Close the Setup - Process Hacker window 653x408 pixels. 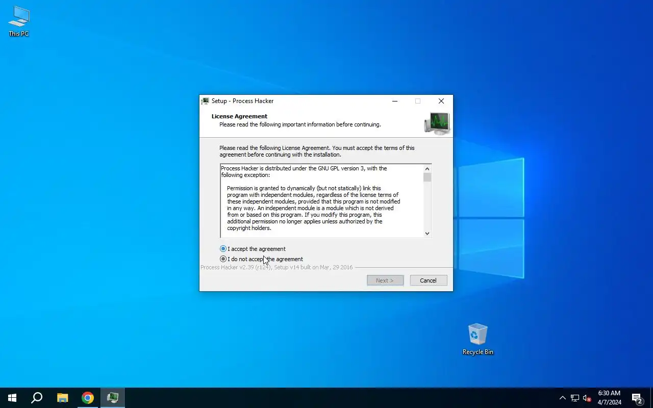tap(441, 101)
